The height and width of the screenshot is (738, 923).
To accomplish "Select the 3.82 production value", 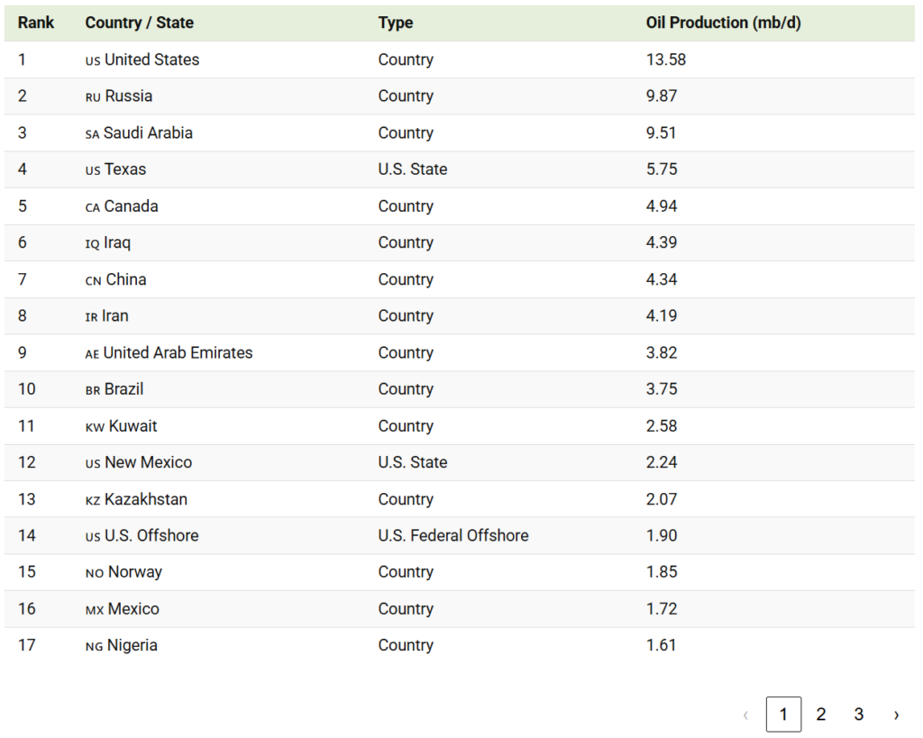I will tap(662, 352).
